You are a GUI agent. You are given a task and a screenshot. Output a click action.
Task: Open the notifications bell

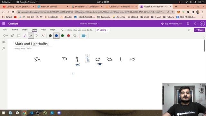(195, 24)
